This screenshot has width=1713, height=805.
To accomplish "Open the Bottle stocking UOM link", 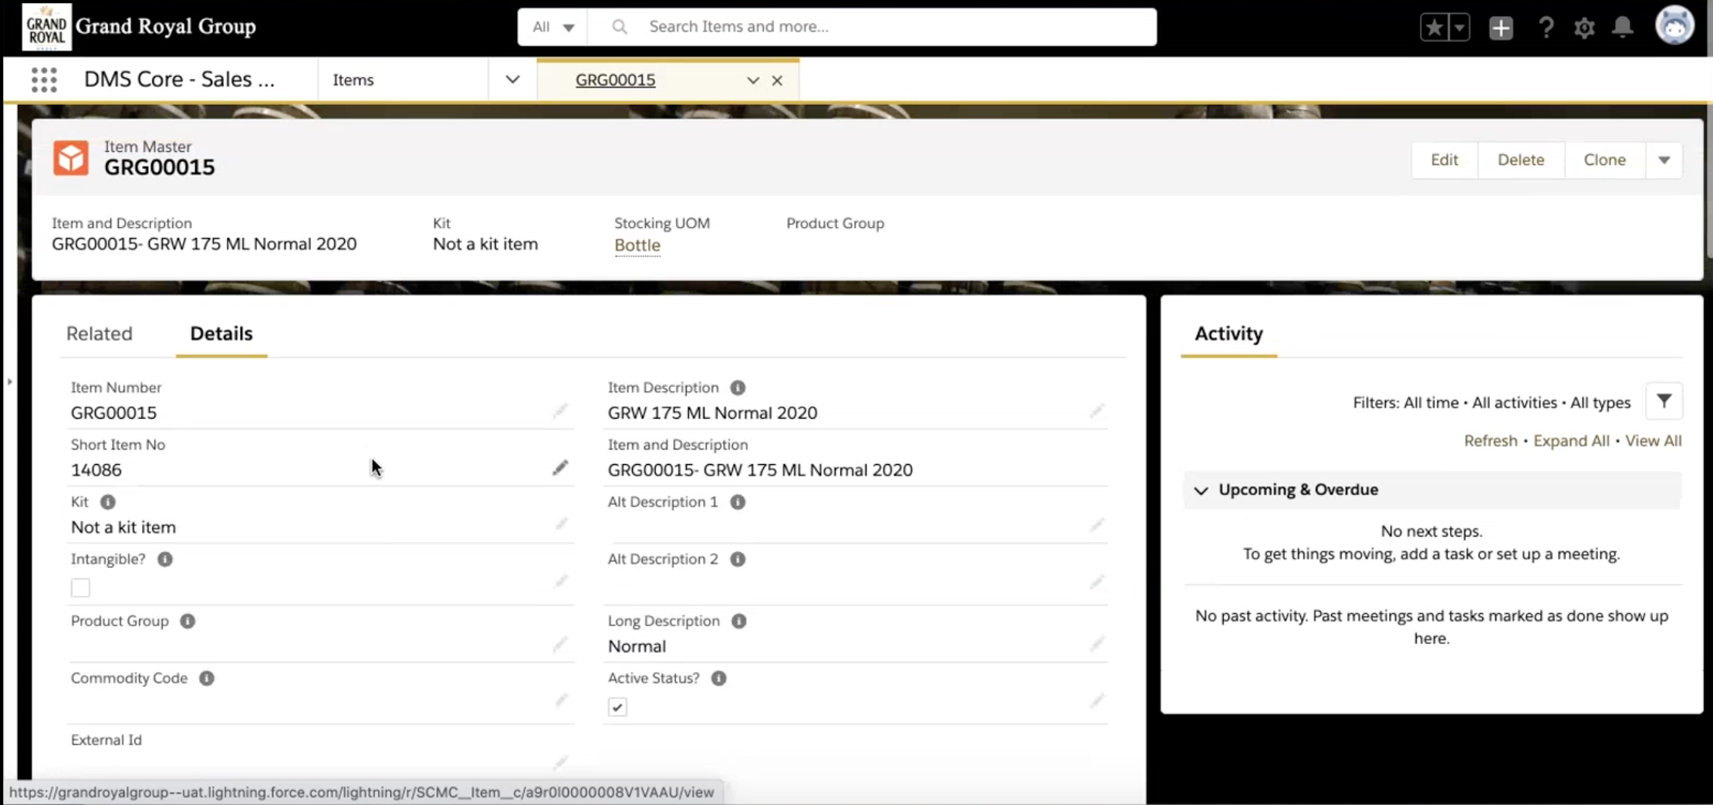I will coord(637,245).
